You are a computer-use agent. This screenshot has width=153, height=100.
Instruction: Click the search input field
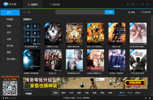[x=80, y=12]
